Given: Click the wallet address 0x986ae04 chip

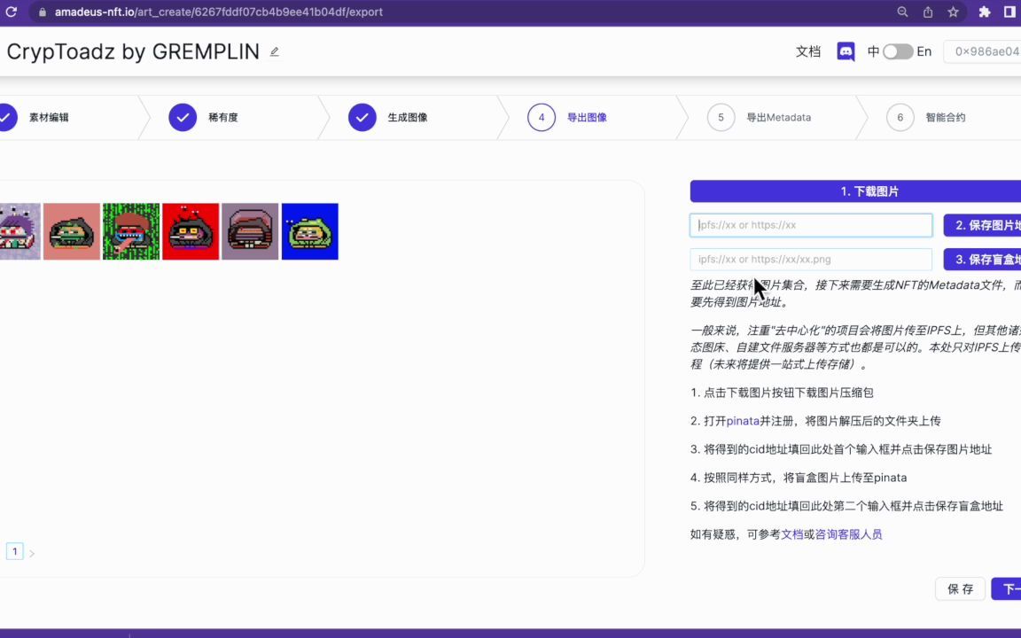Looking at the screenshot, I should click(982, 51).
